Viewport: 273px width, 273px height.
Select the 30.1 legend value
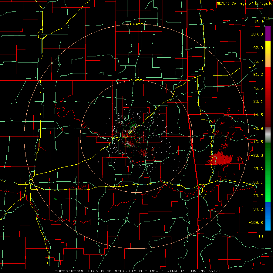coord(258,102)
